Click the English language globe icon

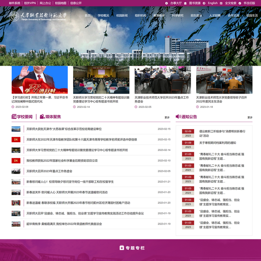(204, 3)
